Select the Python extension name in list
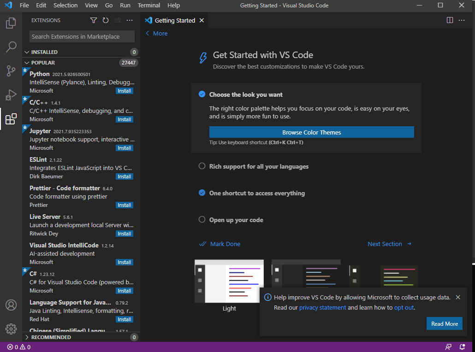 (x=39, y=74)
